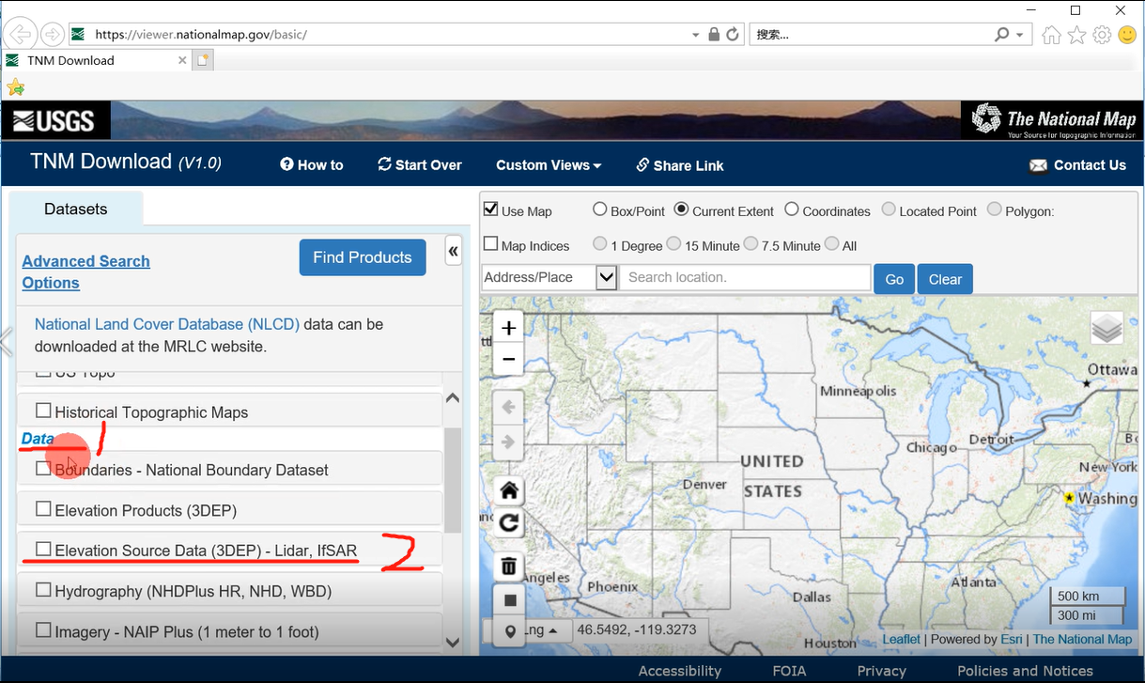The height and width of the screenshot is (683, 1145).
Task: Click the map refresh icon
Action: click(509, 524)
